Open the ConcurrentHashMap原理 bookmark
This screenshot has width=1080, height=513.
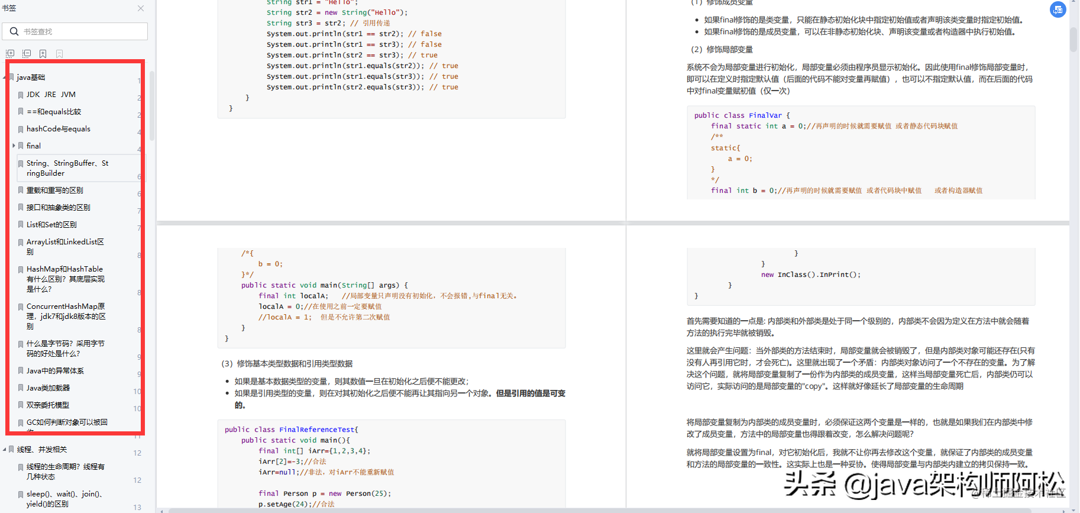[66, 317]
